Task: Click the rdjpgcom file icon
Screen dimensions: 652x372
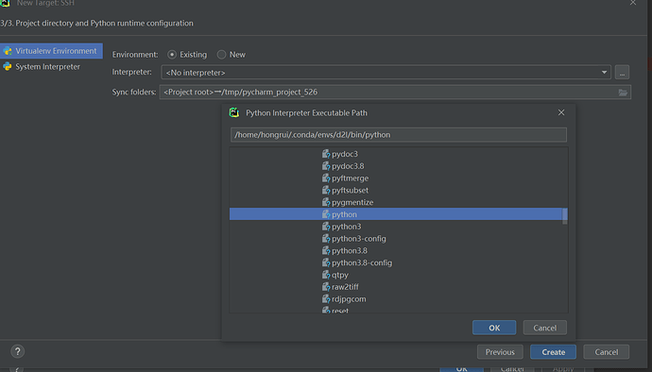Action: click(326, 299)
